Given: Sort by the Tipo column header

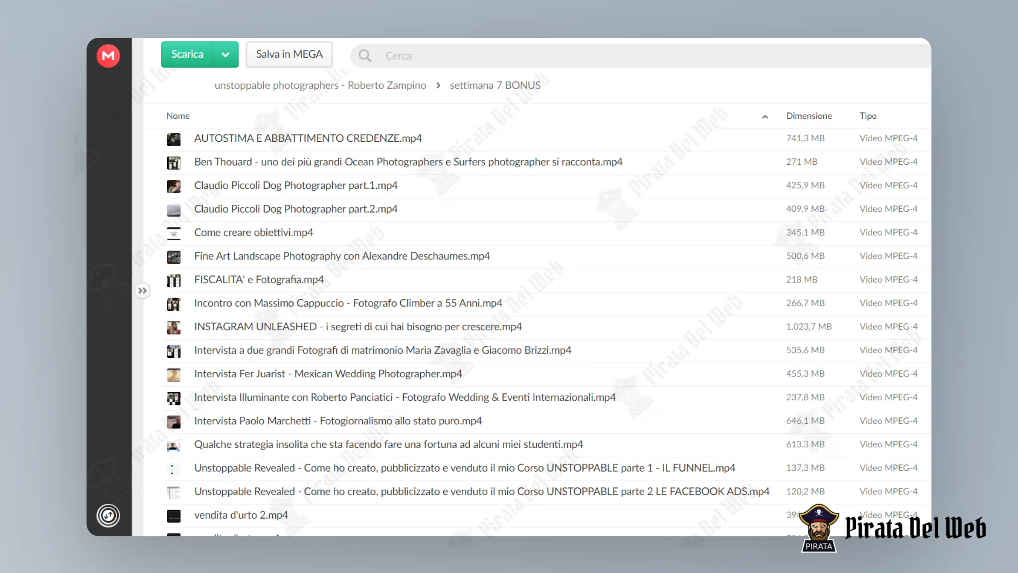Looking at the screenshot, I should tap(868, 116).
